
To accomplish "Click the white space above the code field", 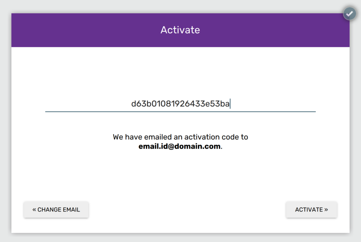I will pyautogui.click(x=180, y=74).
